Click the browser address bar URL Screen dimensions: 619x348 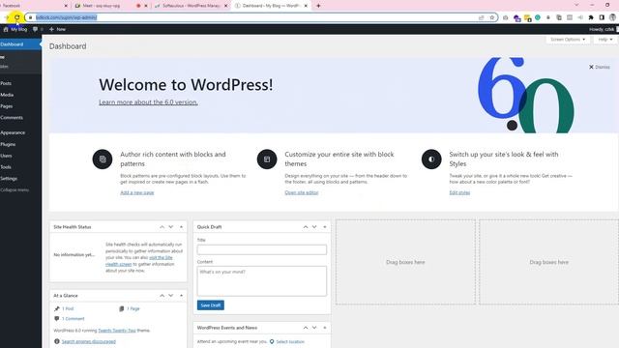[x=67, y=17]
